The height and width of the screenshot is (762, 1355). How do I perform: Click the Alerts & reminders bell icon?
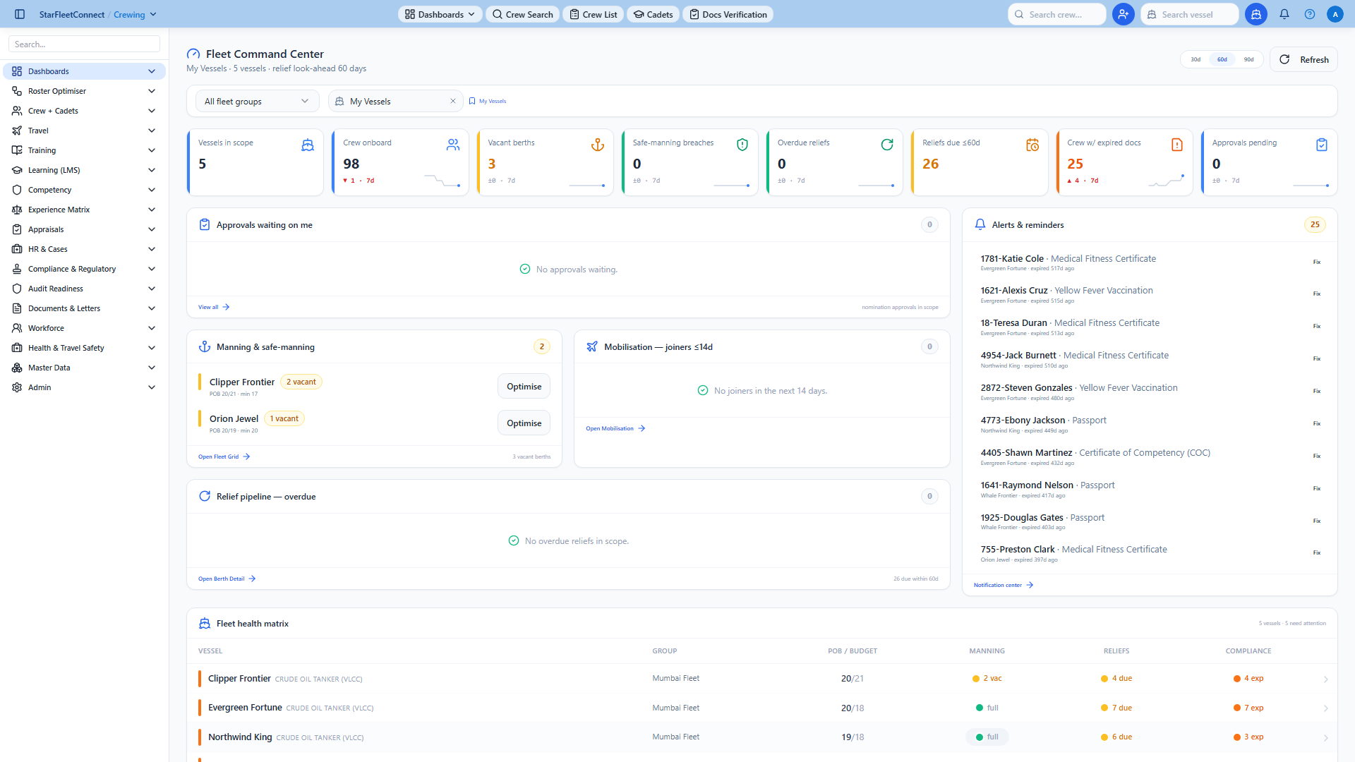tap(980, 224)
